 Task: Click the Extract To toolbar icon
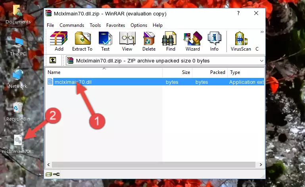(82, 42)
